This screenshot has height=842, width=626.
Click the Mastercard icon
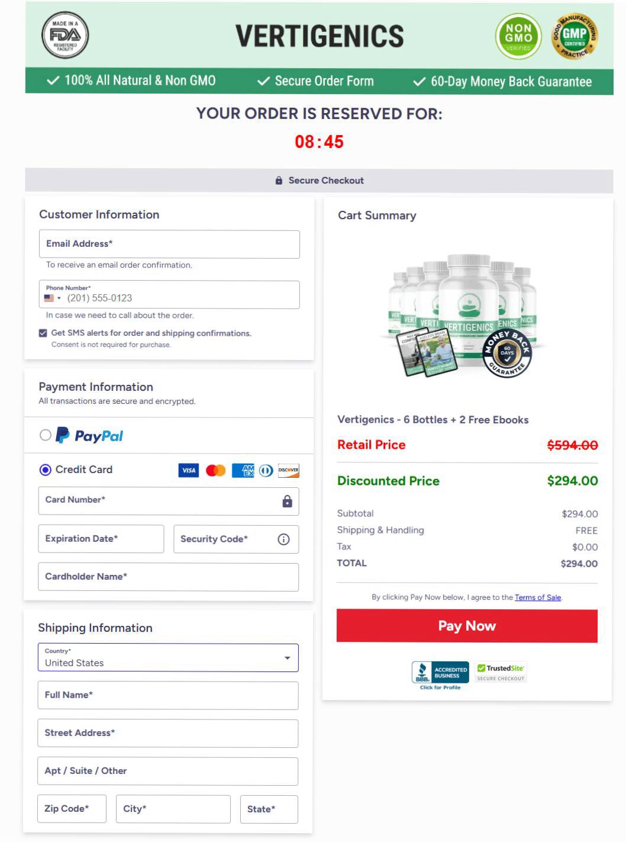216,471
